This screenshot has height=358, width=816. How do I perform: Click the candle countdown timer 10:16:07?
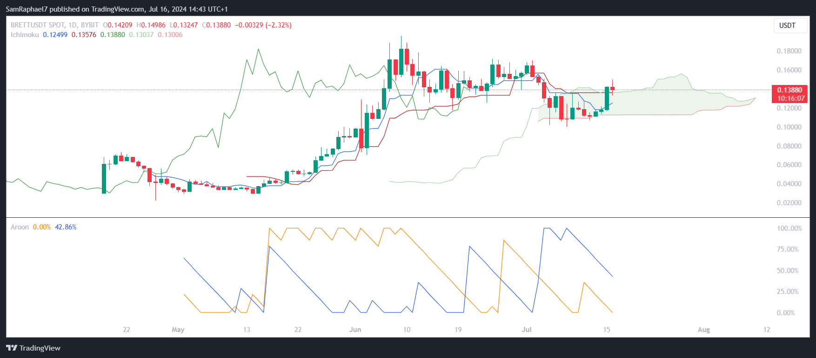790,98
